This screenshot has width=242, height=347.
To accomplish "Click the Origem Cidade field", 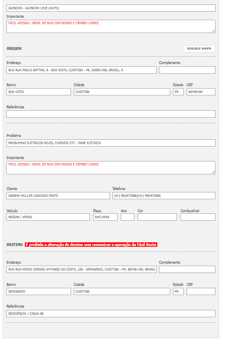I will pyautogui.click(x=122, y=92).
